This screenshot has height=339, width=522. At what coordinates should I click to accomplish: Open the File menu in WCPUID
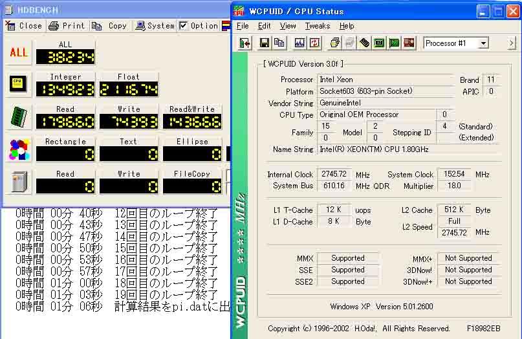point(243,26)
